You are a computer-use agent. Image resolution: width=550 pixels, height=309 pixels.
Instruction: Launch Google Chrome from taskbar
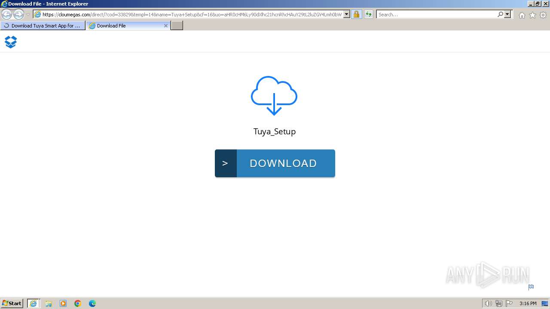click(78, 303)
